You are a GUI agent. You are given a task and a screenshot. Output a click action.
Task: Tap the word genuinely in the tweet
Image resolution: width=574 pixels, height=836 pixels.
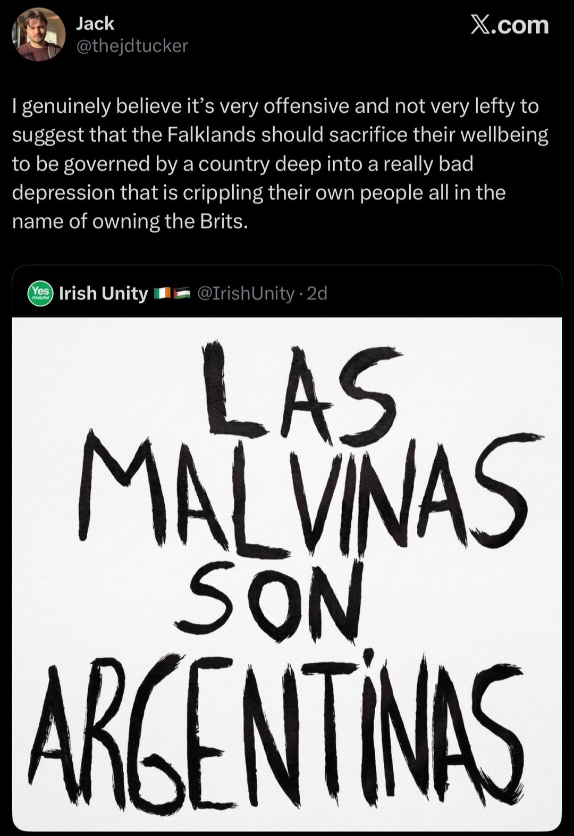tap(66, 107)
